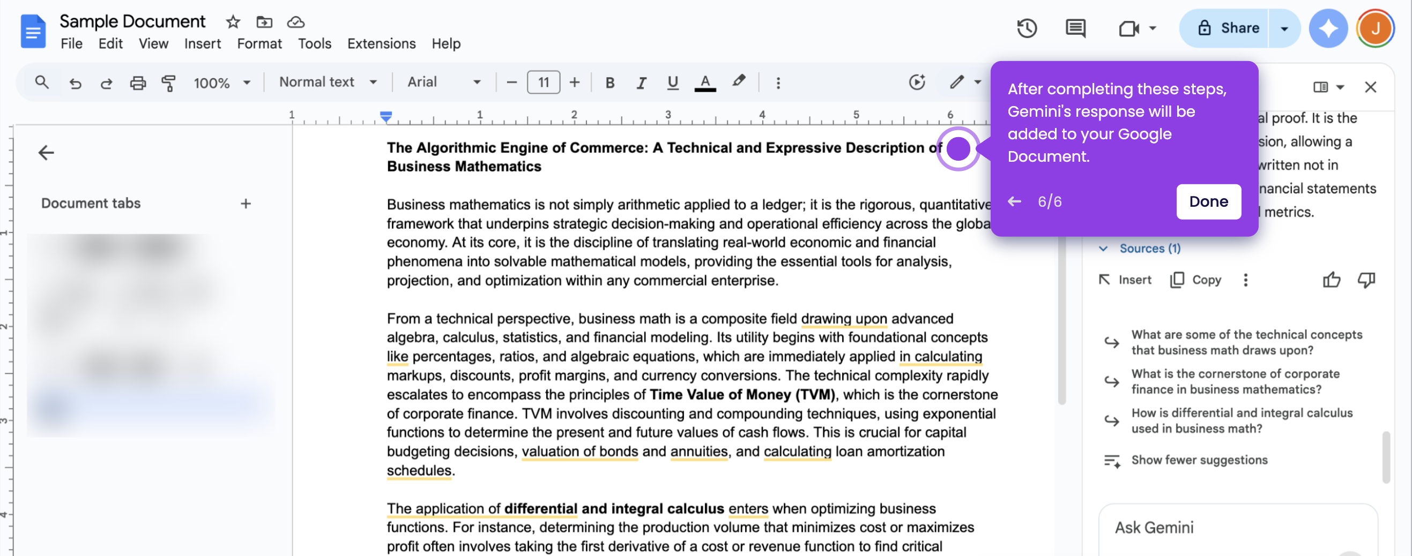The height and width of the screenshot is (556, 1412).
Task: Click the document title Sample Document
Action: [x=132, y=21]
